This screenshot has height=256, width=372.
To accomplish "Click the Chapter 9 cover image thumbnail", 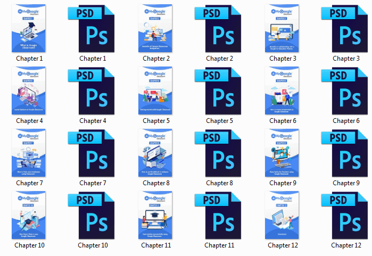I will click(282, 153).
